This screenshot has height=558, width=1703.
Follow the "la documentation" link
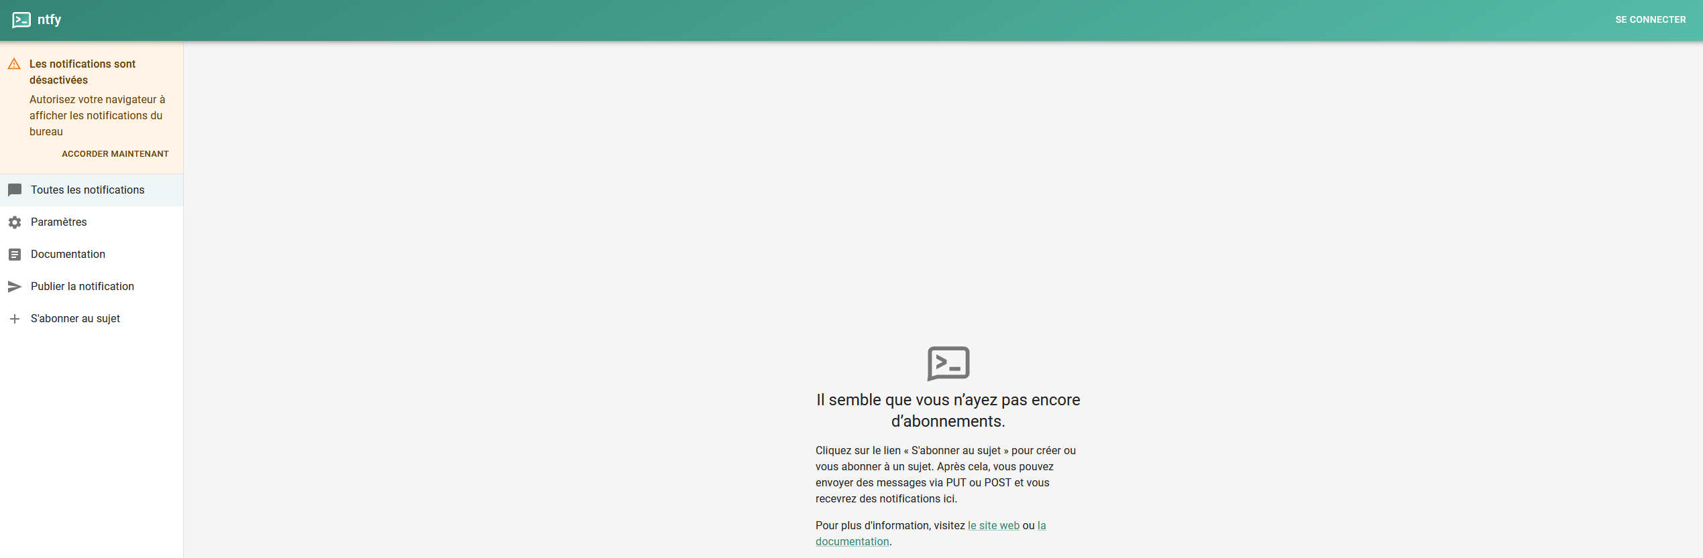(x=853, y=542)
